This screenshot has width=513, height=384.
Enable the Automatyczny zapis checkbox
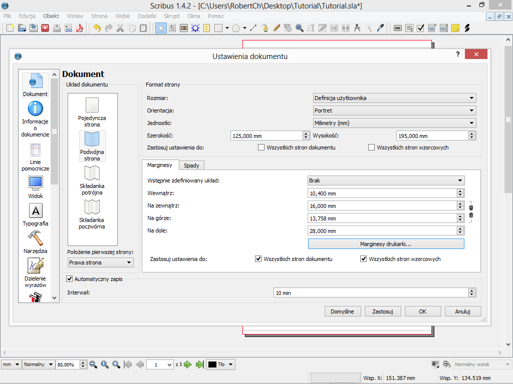[70, 279]
